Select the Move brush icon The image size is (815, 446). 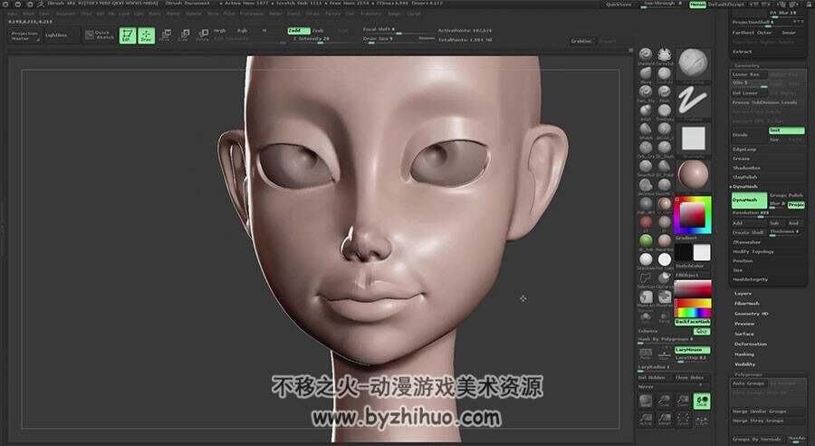(x=646, y=74)
